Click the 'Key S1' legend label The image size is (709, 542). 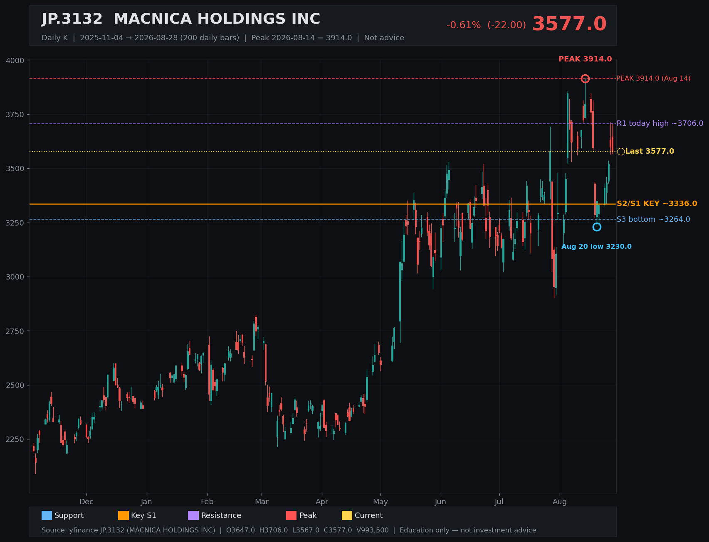coord(143,515)
